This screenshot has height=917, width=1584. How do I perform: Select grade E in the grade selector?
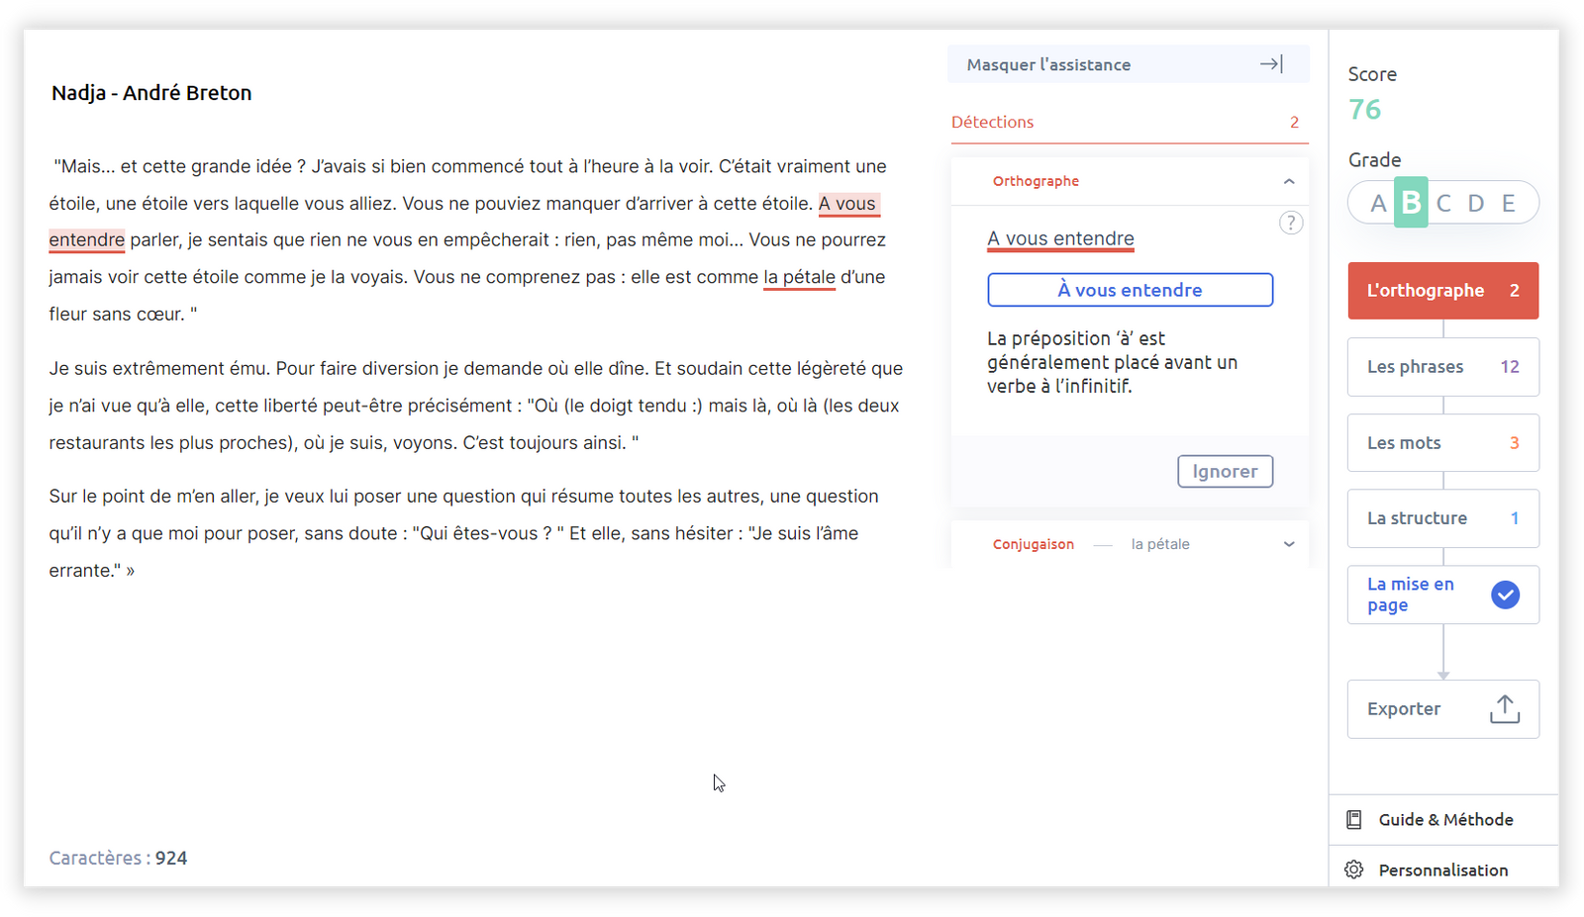click(x=1508, y=204)
